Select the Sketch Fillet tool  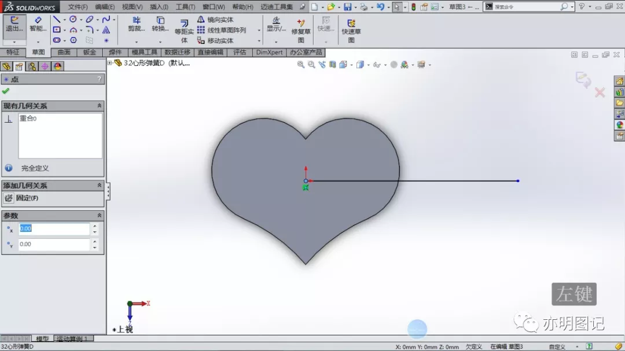coord(89,30)
